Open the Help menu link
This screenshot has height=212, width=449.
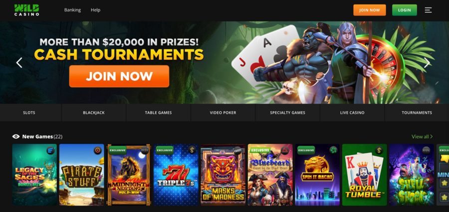pyautogui.click(x=95, y=10)
